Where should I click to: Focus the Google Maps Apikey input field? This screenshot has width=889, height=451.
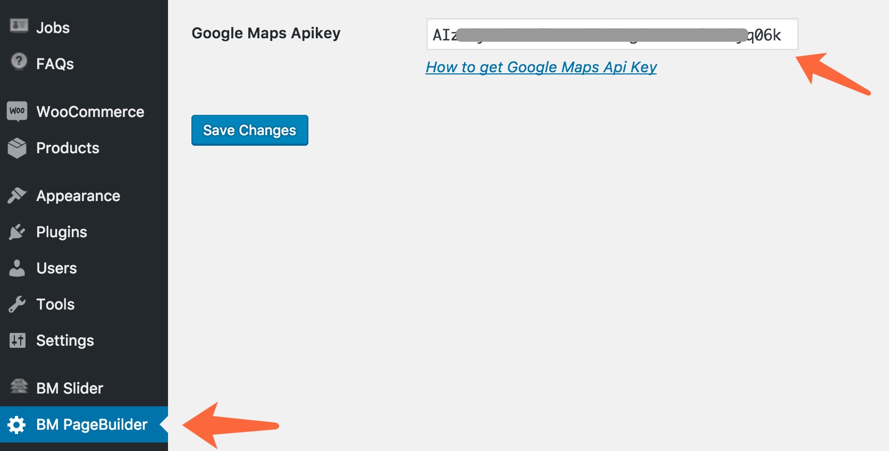click(x=611, y=35)
